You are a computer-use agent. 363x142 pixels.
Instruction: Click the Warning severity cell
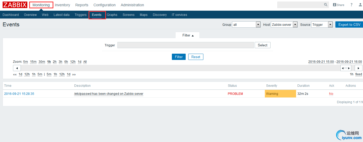pyautogui.click(x=280, y=94)
